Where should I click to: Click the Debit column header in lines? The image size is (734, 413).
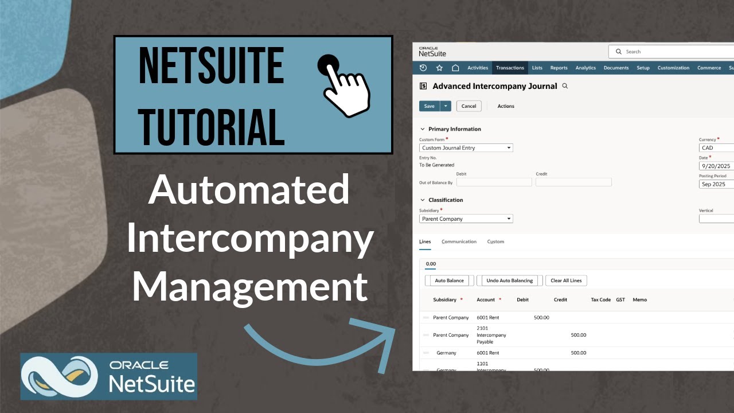pos(522,299)
